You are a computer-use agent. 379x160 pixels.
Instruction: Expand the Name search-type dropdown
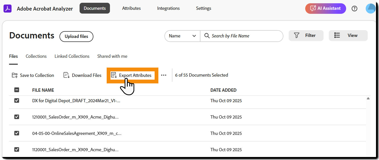click(x=182, y=36)
